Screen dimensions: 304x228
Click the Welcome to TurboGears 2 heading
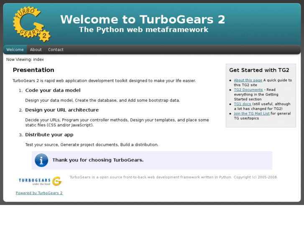(x=143, y=19)
